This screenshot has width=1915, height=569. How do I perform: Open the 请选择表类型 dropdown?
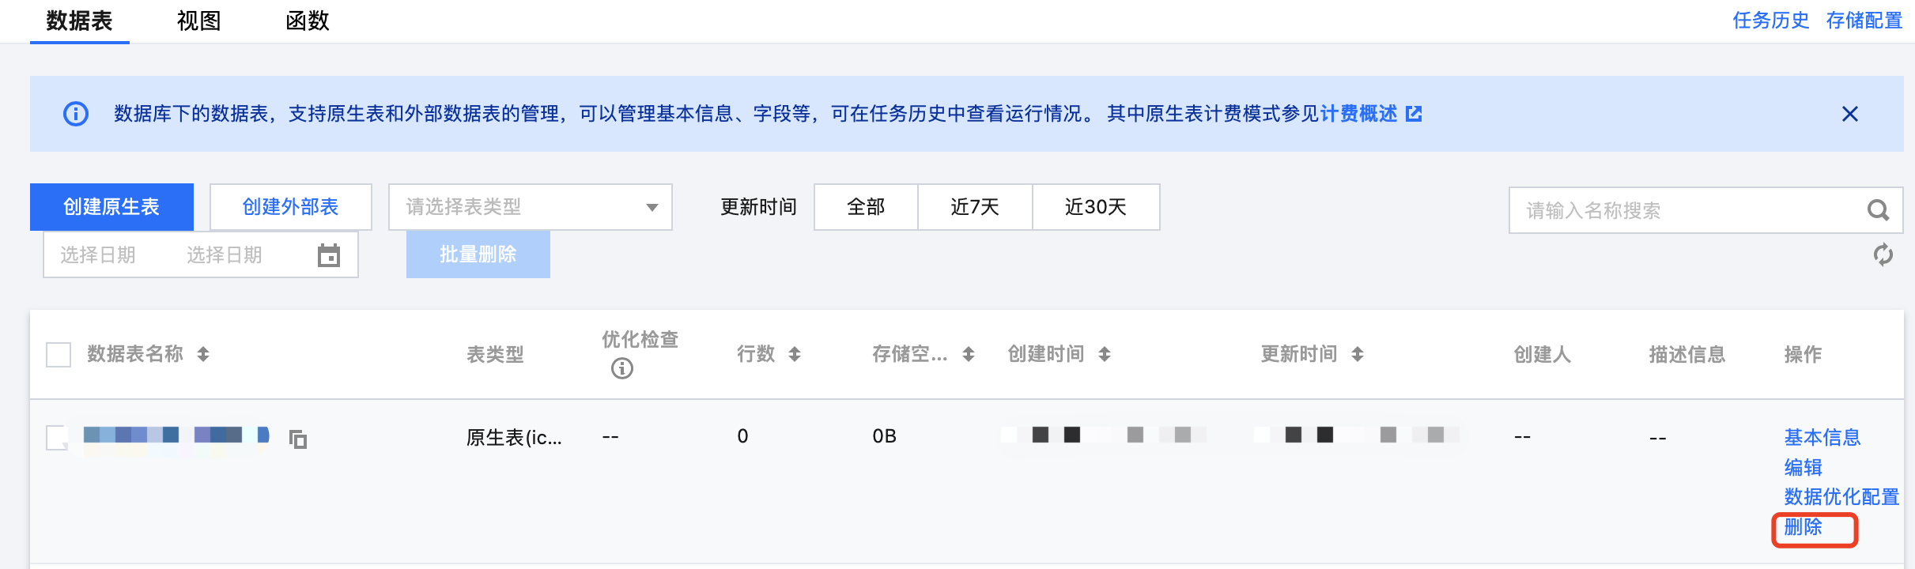click(531, 207)
